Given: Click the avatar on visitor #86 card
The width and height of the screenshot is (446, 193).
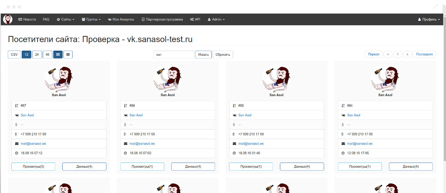Looking at the screenshot, I should coord(168,78).
